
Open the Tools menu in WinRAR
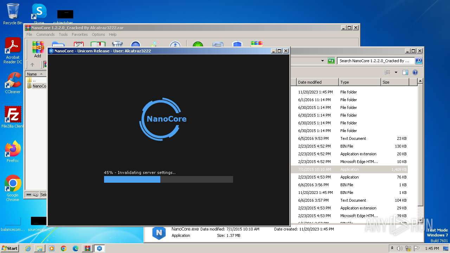click(63, 34)
